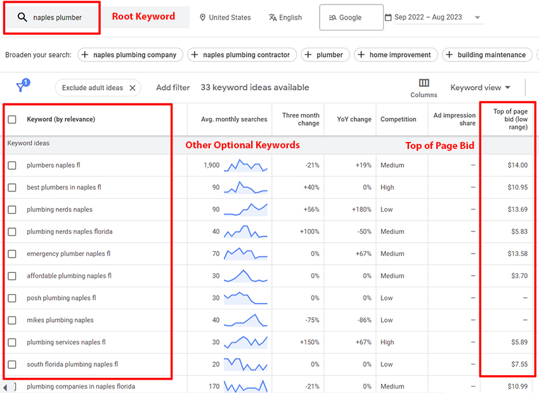This screenshot has height=393, width=539.
Task: Remove the Exclude adult ideas filter
Action: (x=133, y=88)
